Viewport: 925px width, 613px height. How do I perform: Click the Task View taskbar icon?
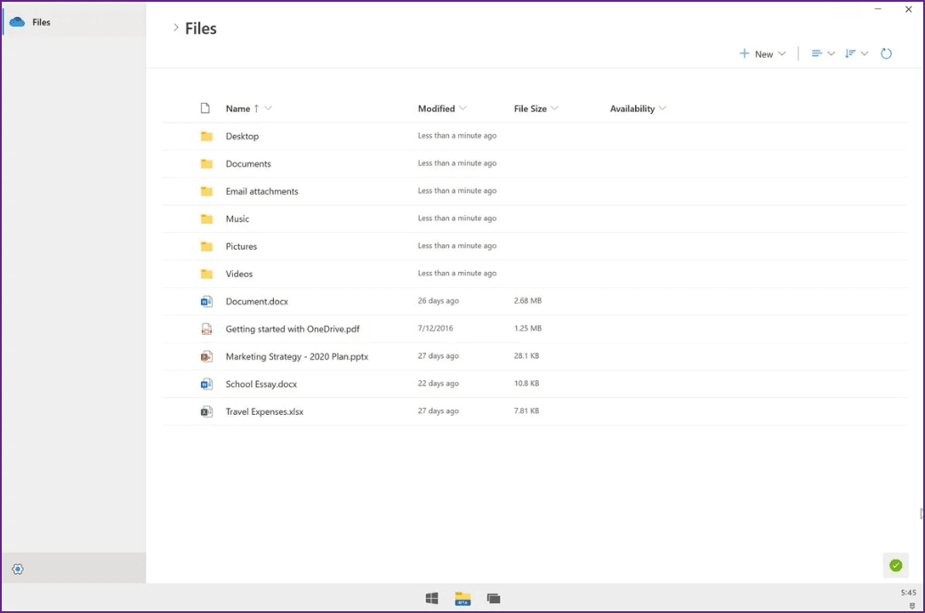click(494, 598)
